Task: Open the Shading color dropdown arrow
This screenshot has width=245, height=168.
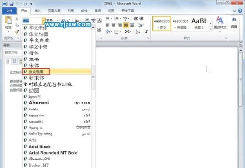Action: 111,32
